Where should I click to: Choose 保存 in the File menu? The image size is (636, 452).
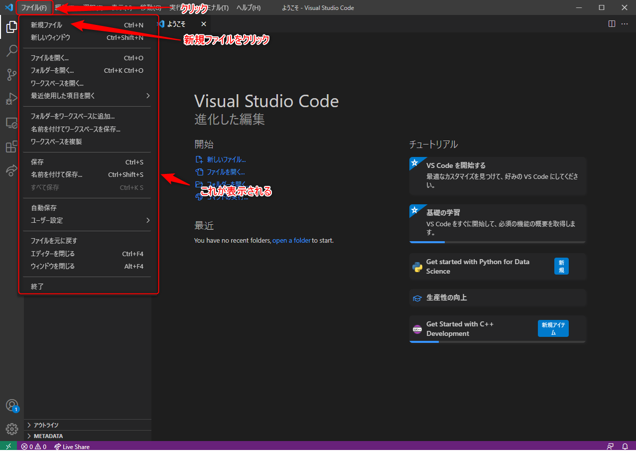coord(87,162)
